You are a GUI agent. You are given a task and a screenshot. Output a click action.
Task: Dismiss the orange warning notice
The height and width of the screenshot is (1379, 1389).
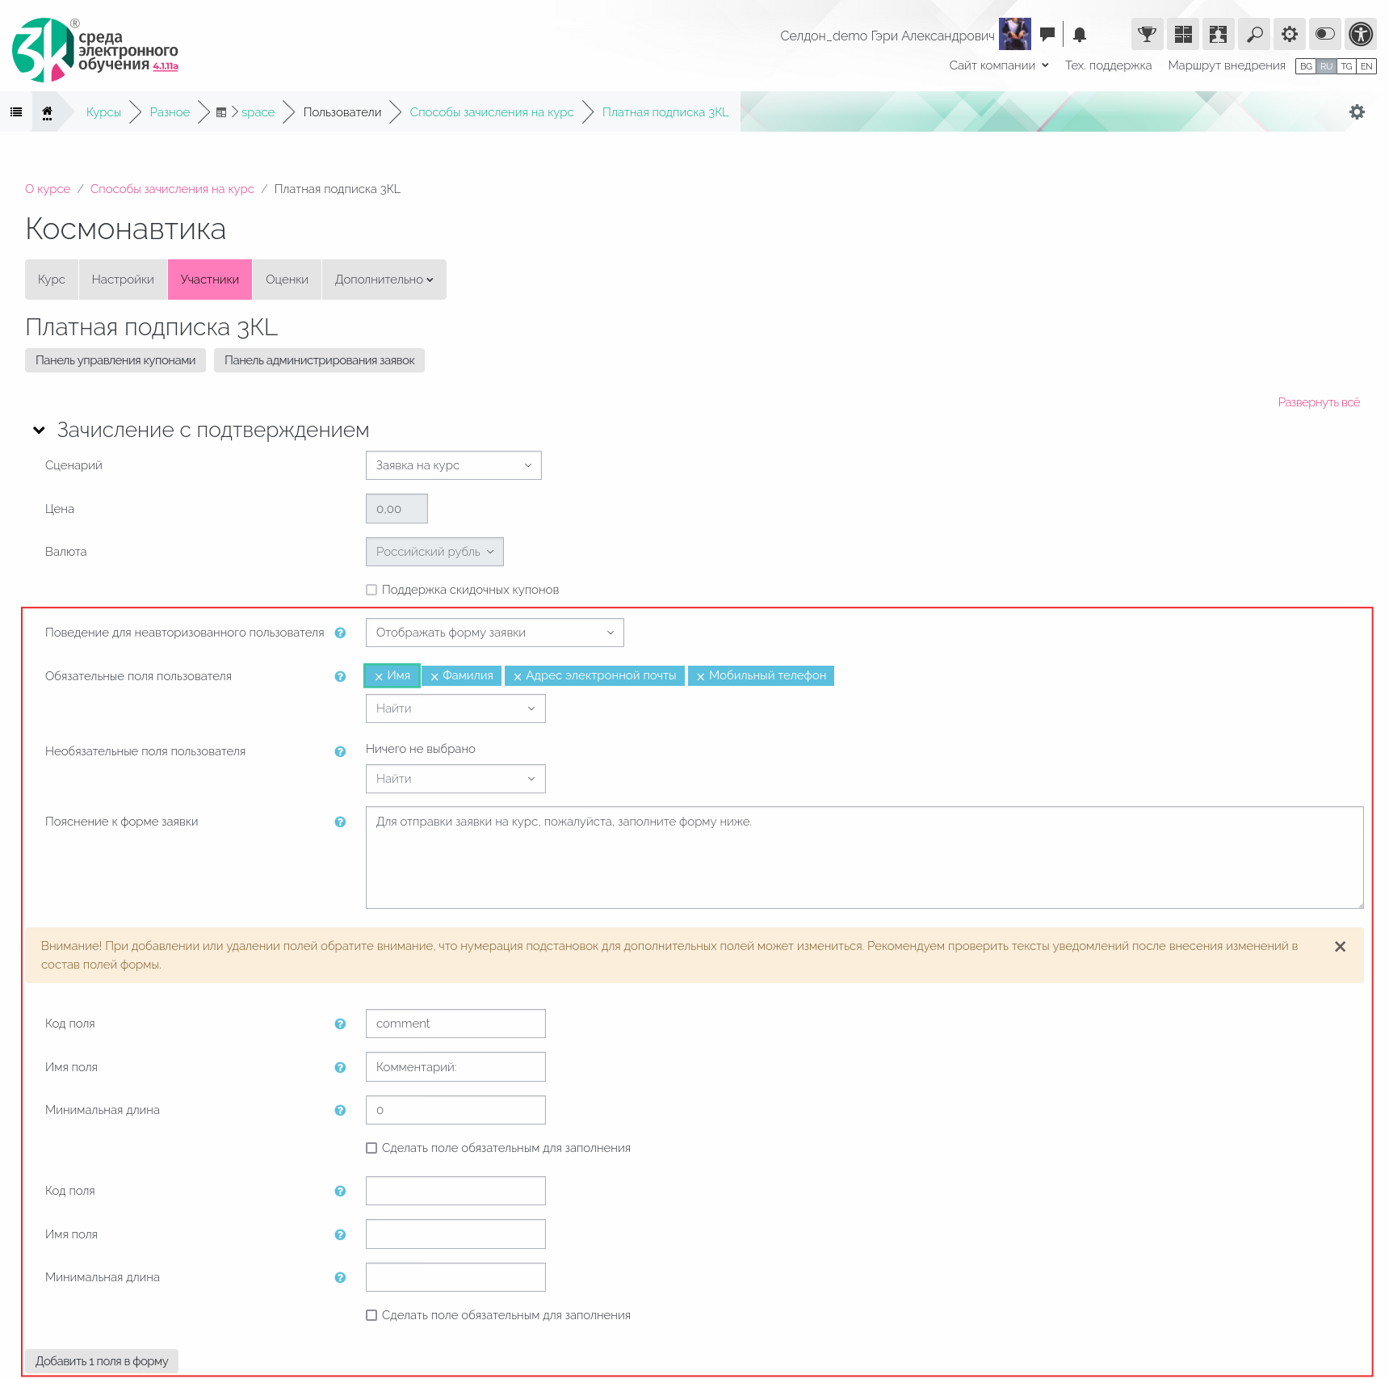(x=1340, y=947)
